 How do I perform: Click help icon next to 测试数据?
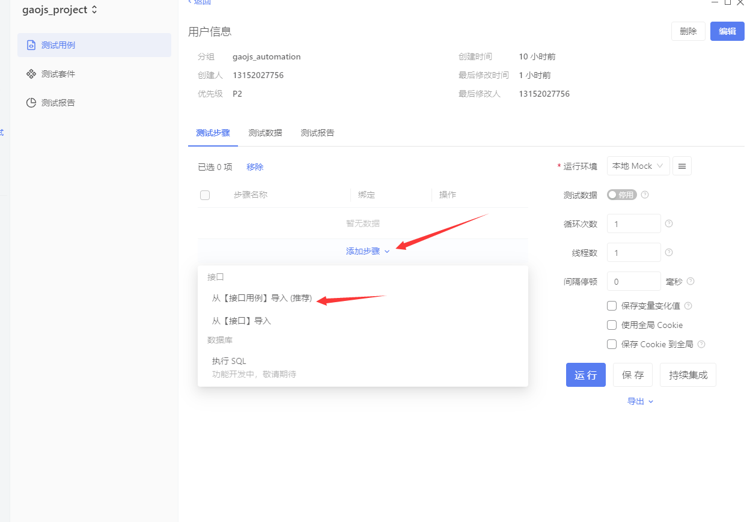point(645,195)
